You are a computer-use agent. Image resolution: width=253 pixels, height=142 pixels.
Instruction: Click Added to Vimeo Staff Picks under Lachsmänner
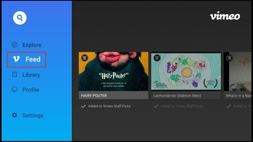pyautogui.click(x=182, y=106)
